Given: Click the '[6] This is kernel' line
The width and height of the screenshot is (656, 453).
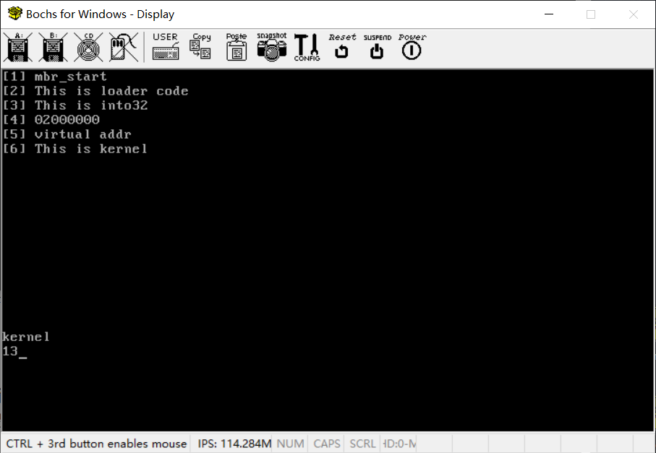Looking at the screenshot, I should (75, 149).
